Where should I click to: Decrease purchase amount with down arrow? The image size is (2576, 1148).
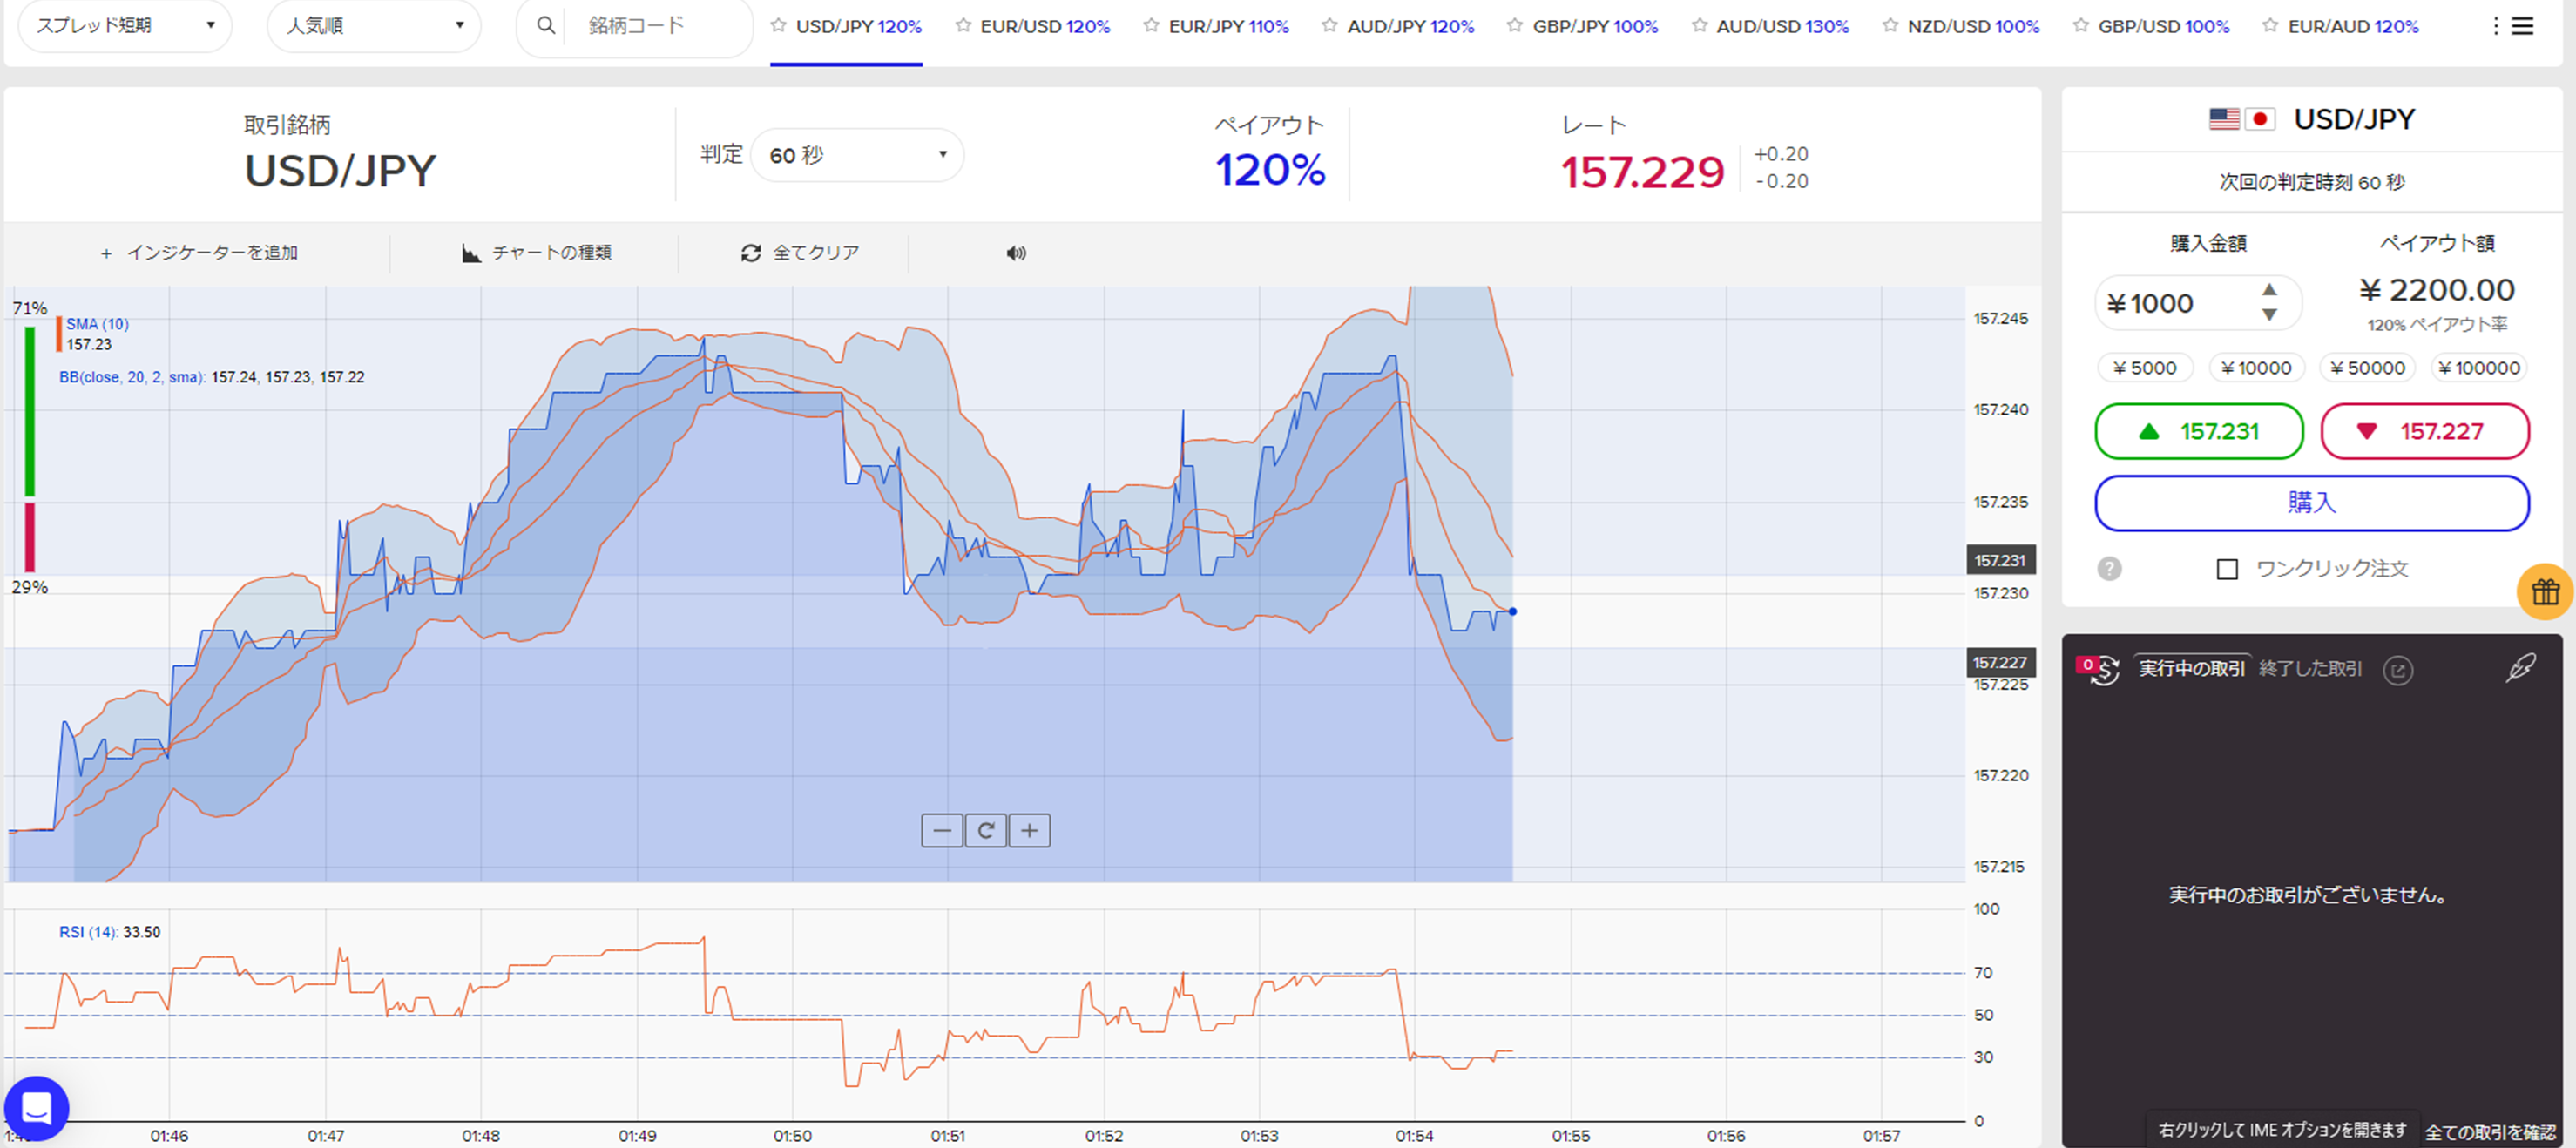pos(2269,314)
